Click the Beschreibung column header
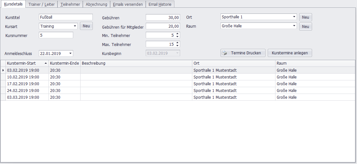357x164 pixels. click(x=136, y=63)
